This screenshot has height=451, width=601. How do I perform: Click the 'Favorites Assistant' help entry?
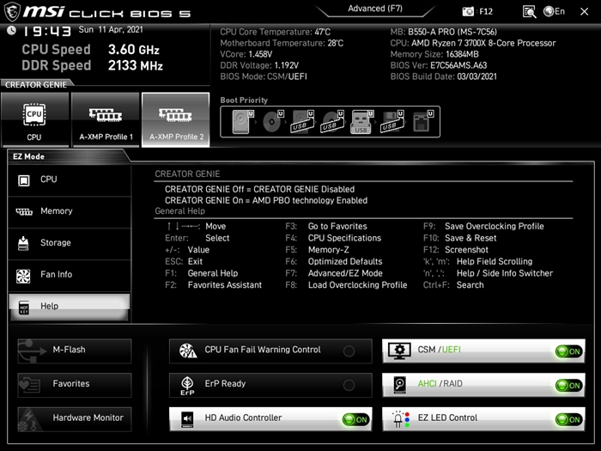[225, 285]
